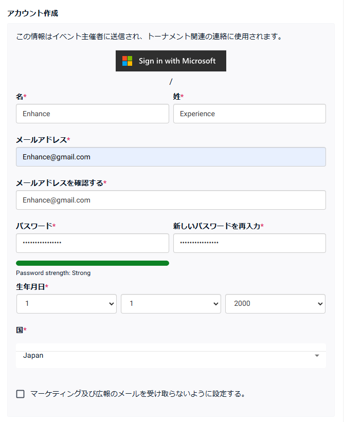
Task: Open the leftmost 生年月日 dropdown
Action: tap(66, 304)
